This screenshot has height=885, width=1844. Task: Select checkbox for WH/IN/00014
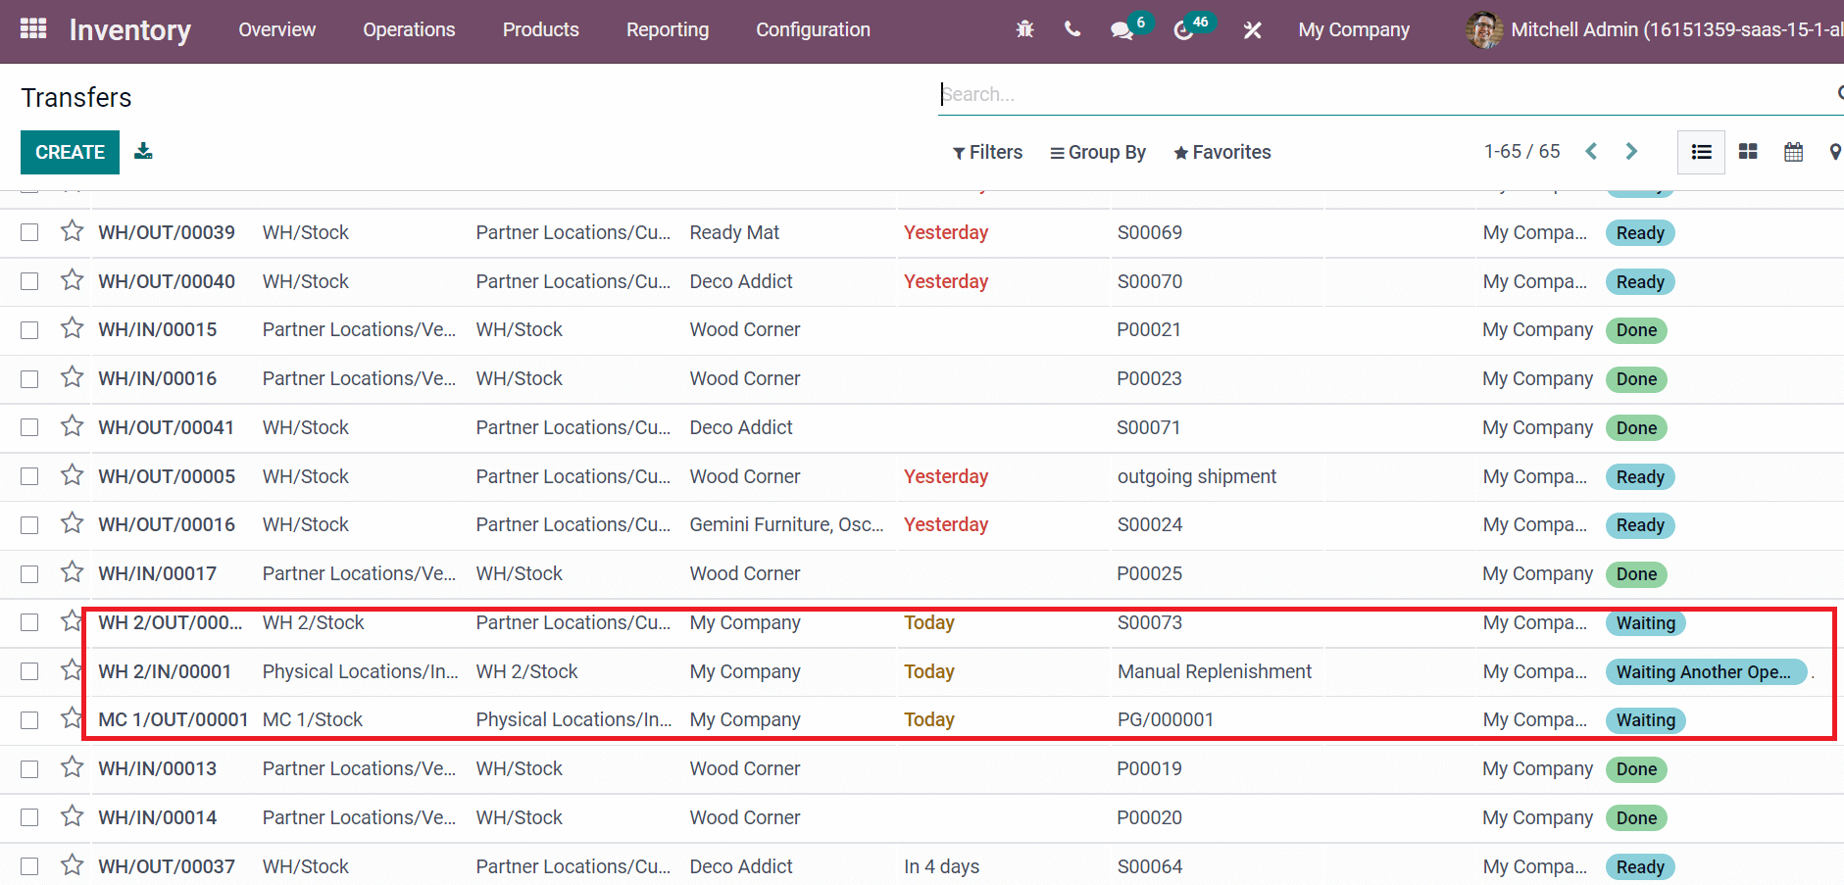tap(29, 817)
